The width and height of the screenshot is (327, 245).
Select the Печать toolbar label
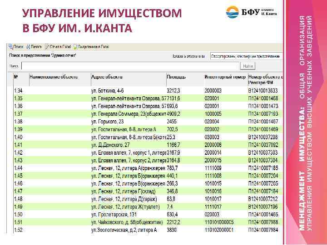click(36, 47)
